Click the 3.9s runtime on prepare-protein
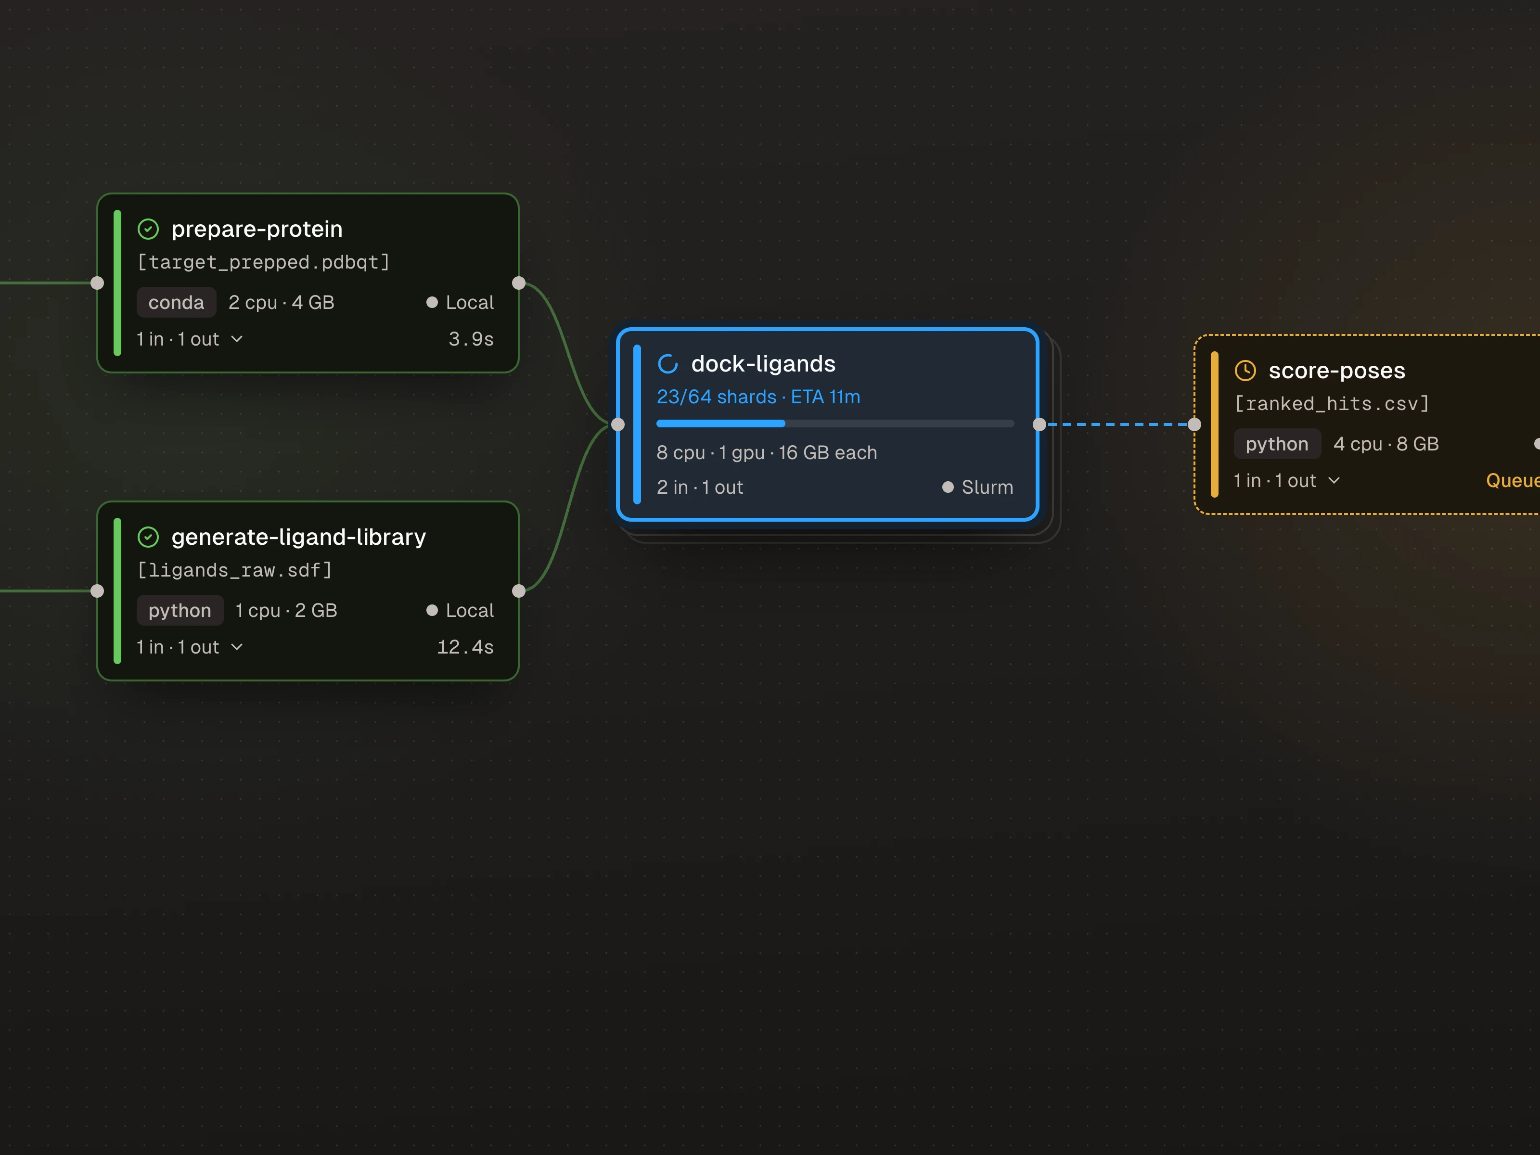Viewport: 1540px width, 1155px height. coord(471,339)
